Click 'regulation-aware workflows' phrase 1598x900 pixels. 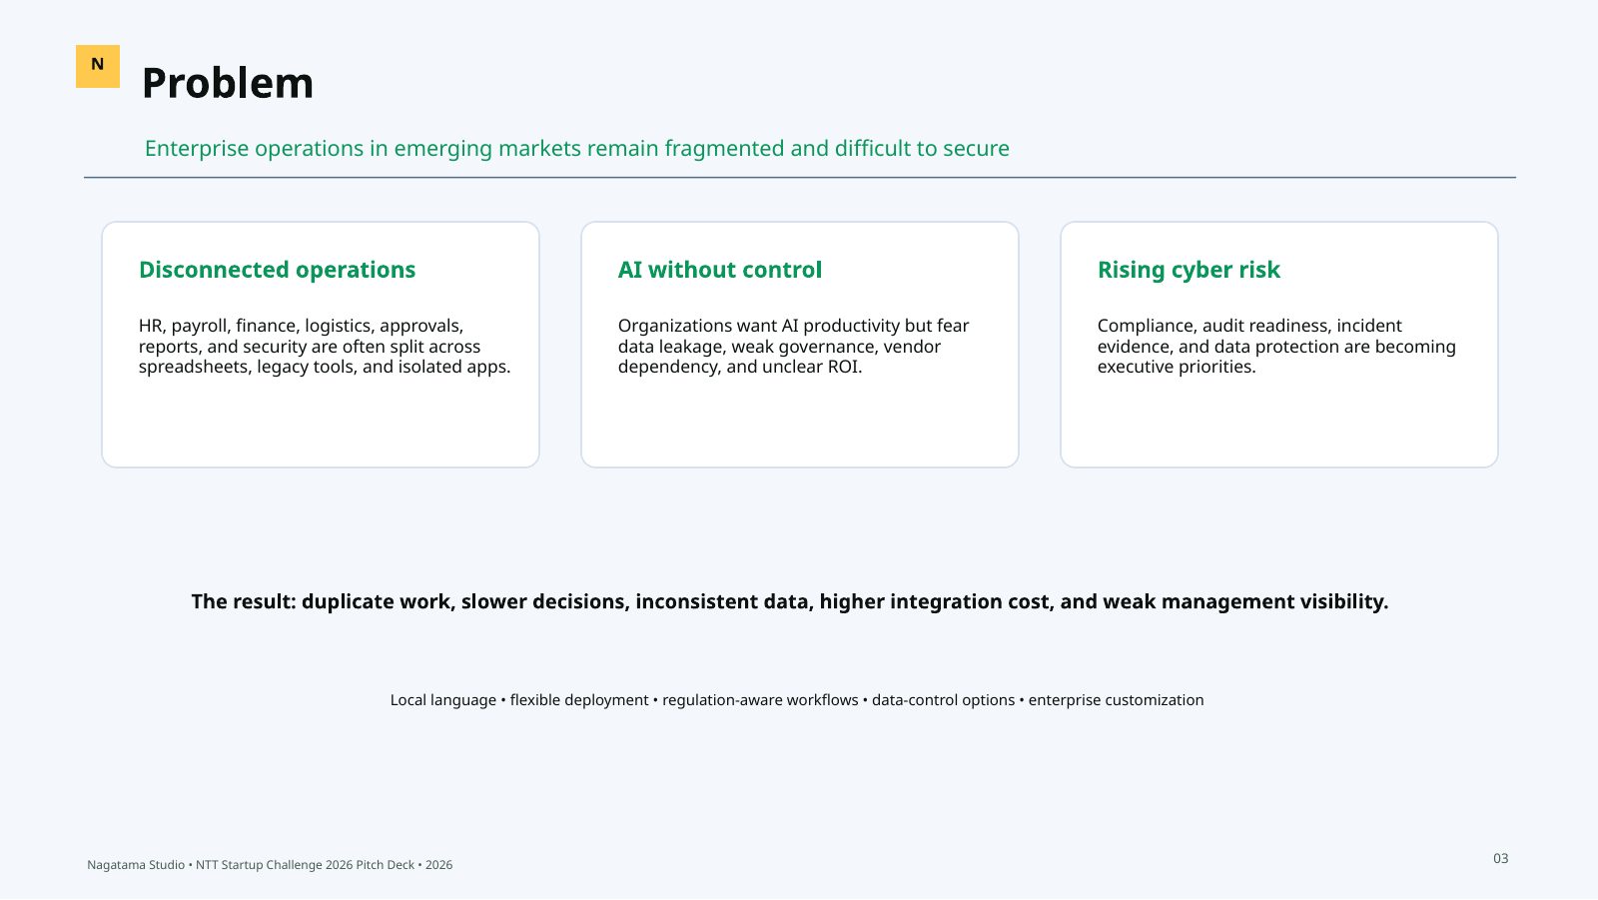(760, 700)
